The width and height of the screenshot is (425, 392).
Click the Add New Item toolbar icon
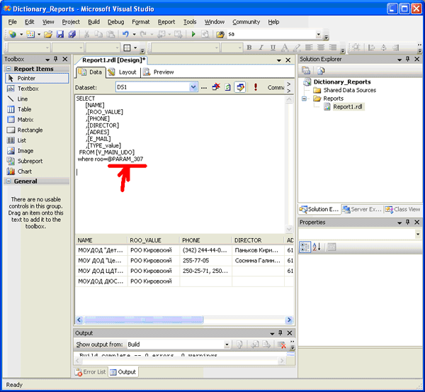(x=30, y=34)
